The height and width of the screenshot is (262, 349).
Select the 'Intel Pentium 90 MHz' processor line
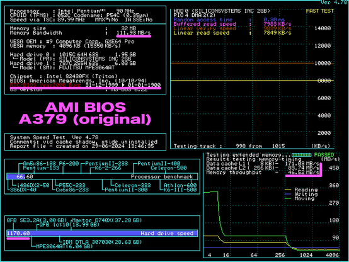pos(72,11)
